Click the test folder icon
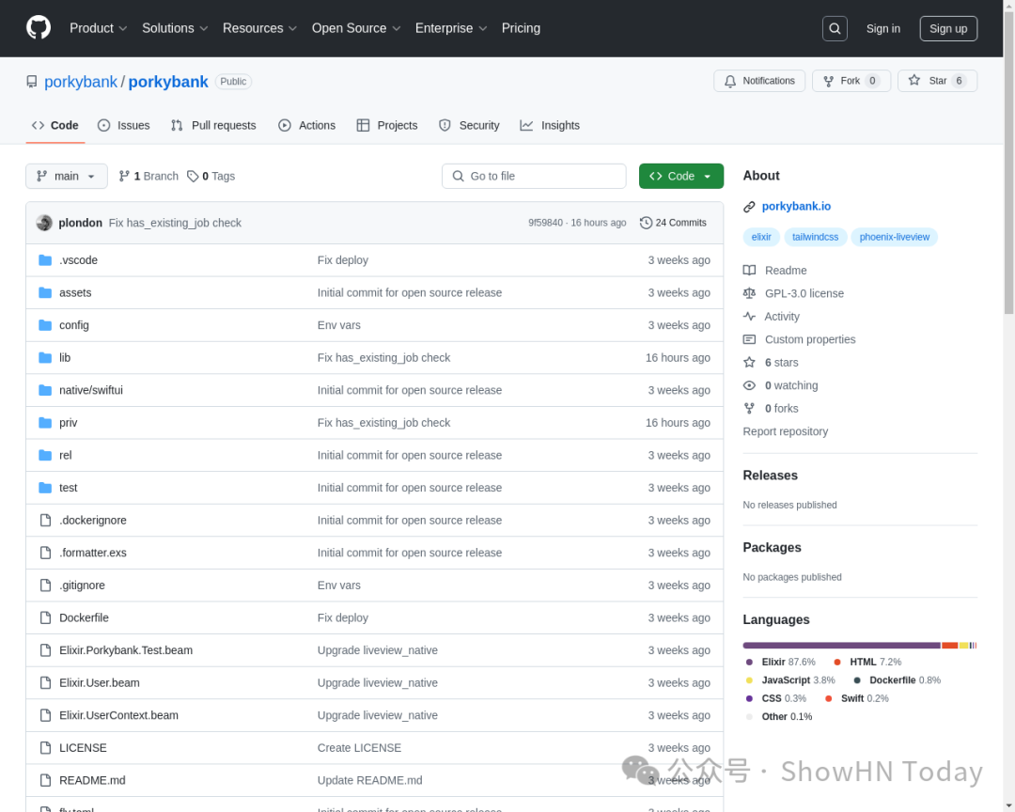 tap(45, 488)
